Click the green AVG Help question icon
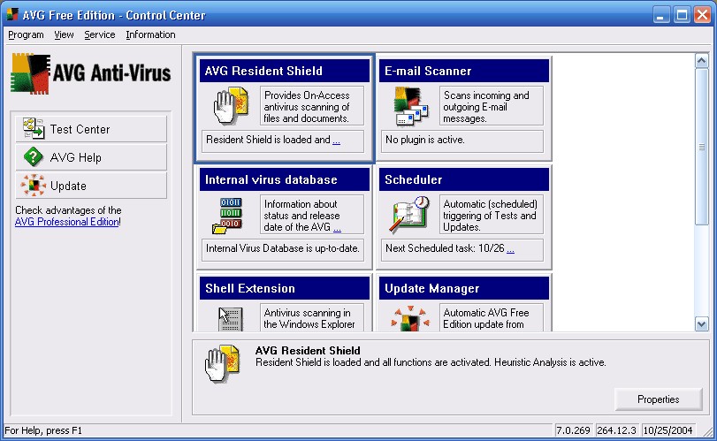Image resolution: width=717 pixels, height=441 pixels. click(x=34, y=157)
